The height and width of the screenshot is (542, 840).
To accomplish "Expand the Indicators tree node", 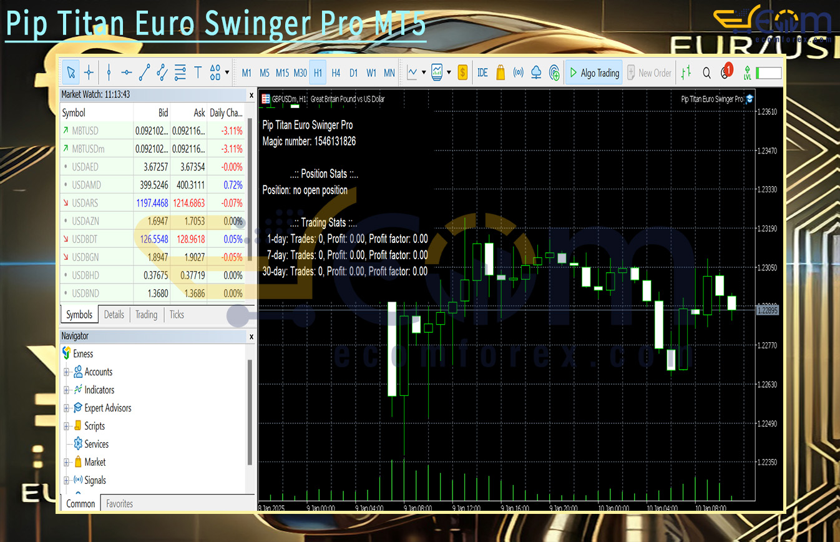I will [67, 390].
